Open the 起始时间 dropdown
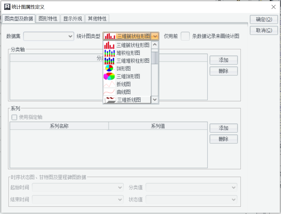Image resolution: width=281 pixels, height=214 pixels. tap(78, 187)
